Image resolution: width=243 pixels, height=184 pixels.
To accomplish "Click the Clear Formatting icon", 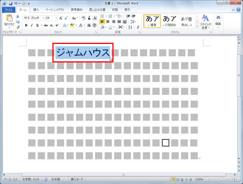I will point(84,18).
